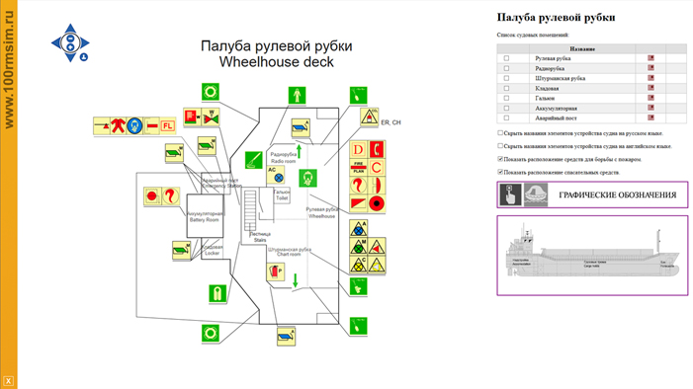Uncheck show life-saving appliances location
This screenshot has width=693, height=389.
500,172
